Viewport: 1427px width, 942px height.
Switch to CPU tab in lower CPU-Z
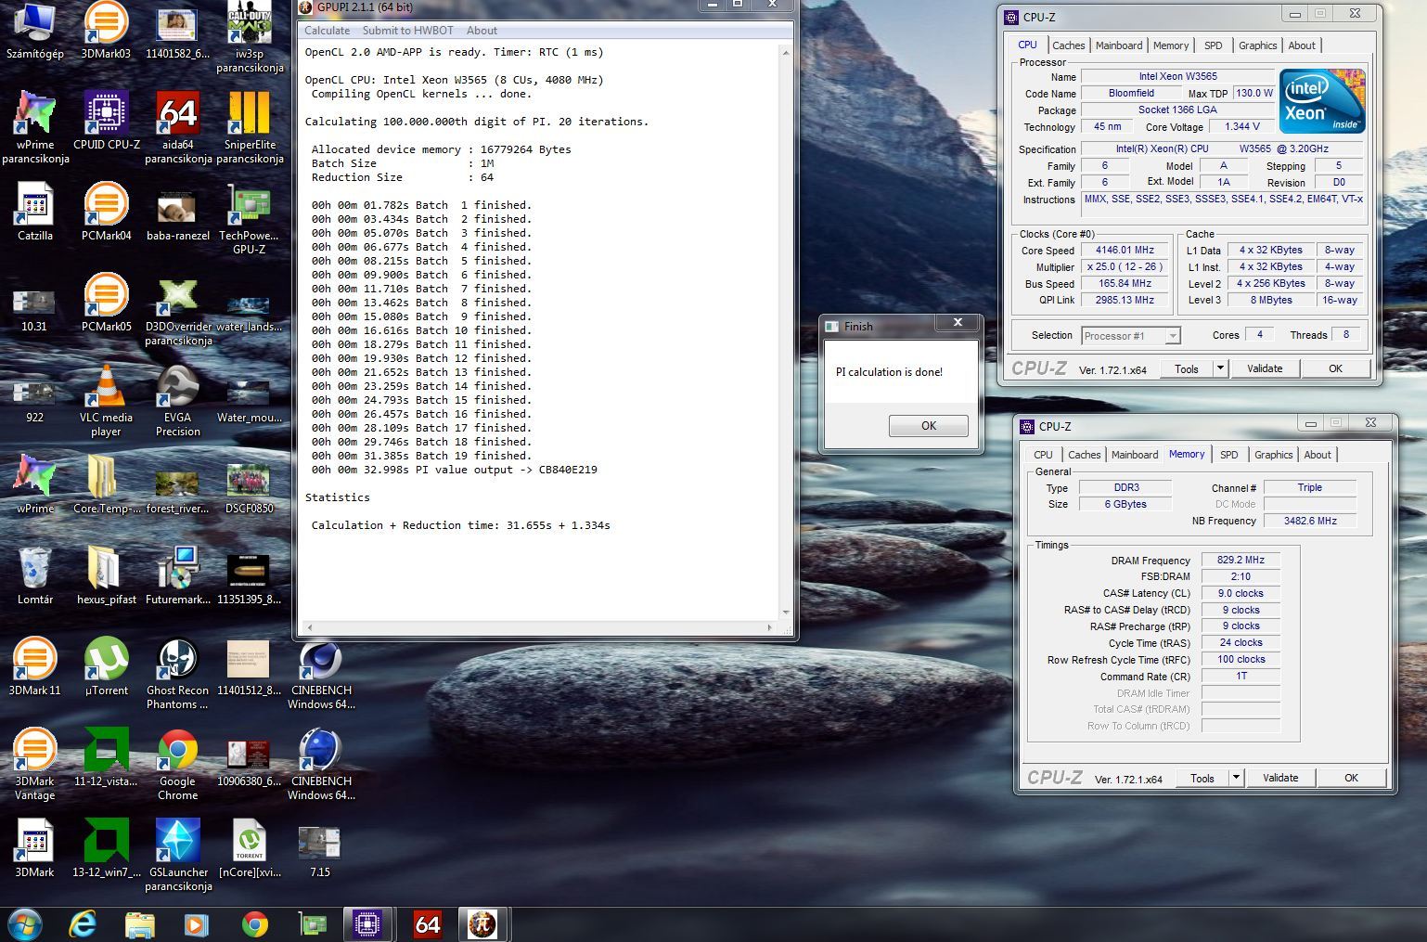pyautogui.click(x=1043, y=455)
